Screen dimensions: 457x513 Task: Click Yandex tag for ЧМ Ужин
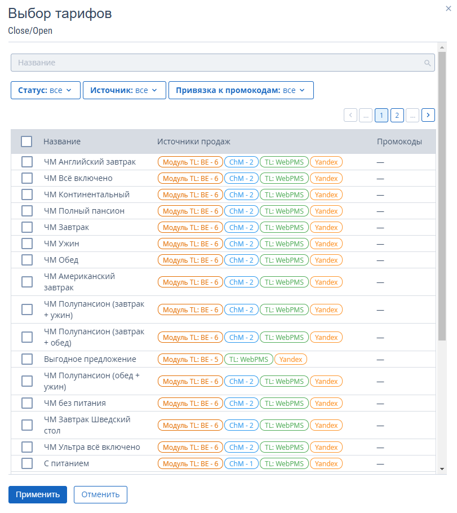[x=326, y=244]
